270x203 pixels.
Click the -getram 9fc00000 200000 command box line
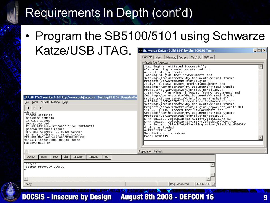point(44,167)
